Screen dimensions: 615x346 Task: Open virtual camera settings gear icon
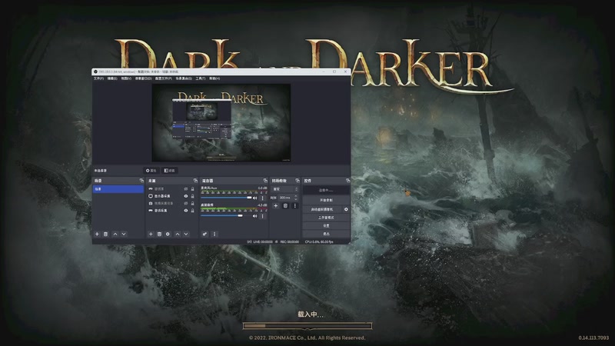(346, 209)
